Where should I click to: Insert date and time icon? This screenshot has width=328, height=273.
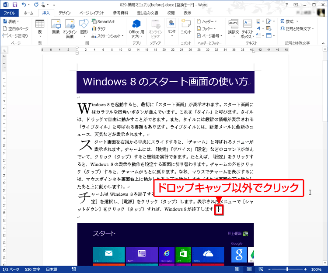point(269,28)
